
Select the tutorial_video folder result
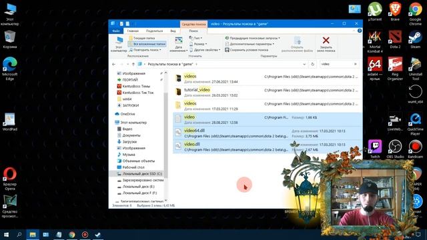coord(268,92)
